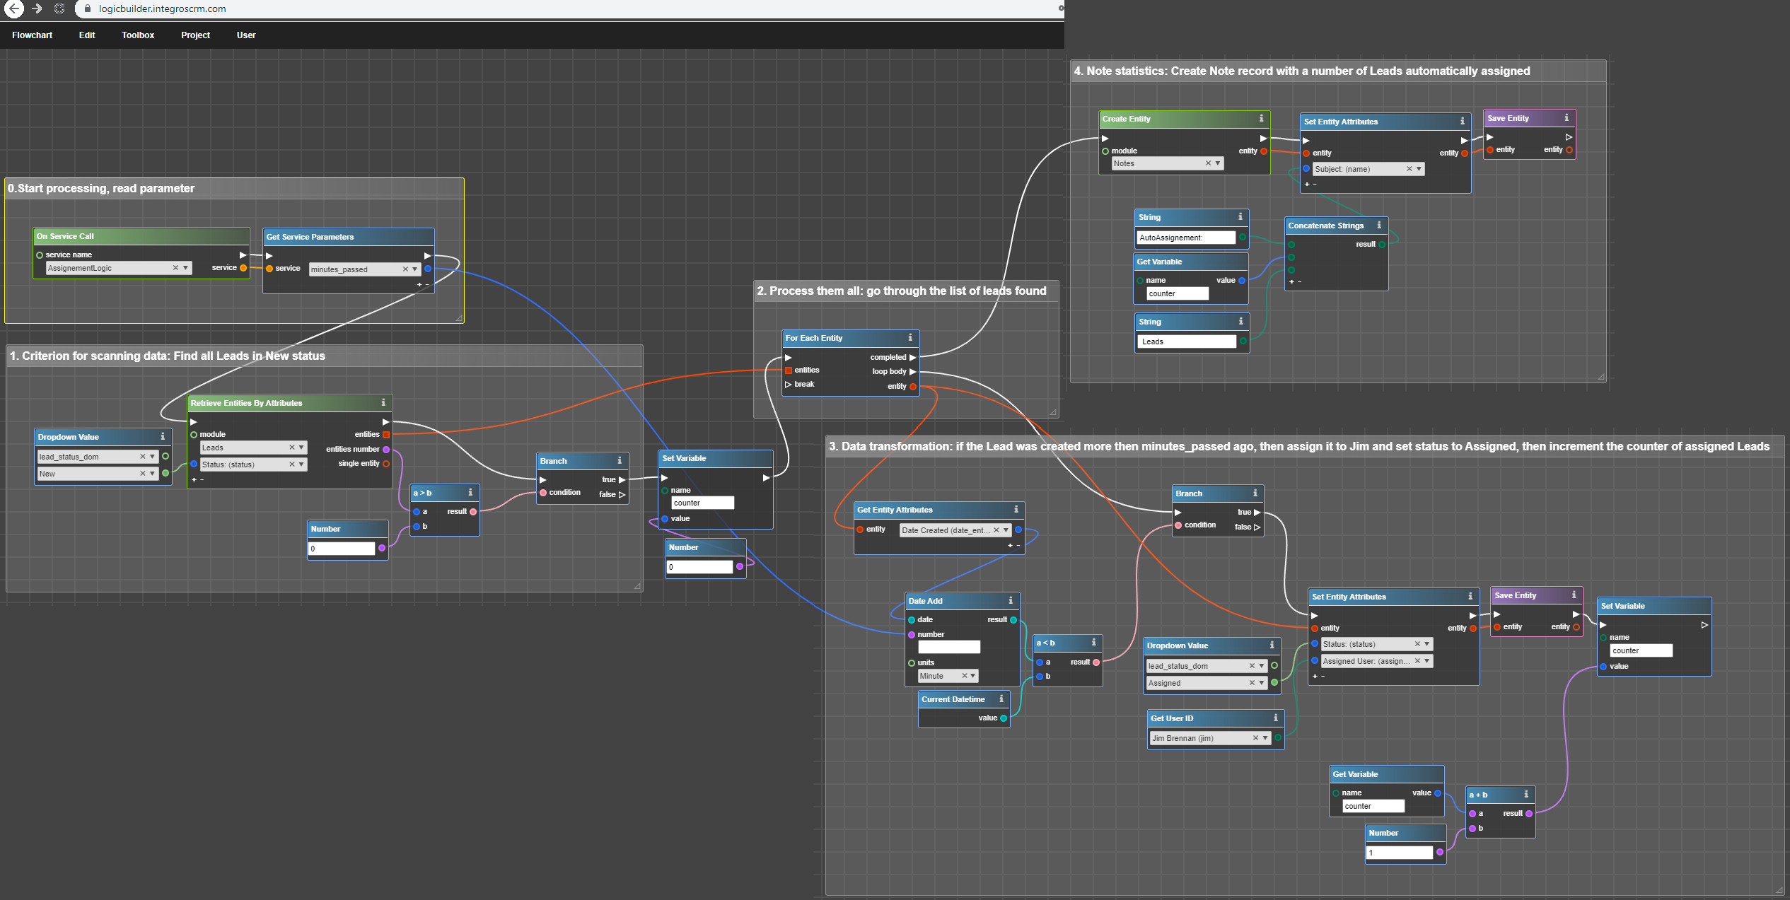
Task: Click plus/minus control on Get Service Parameters
Action: (423, 284)
